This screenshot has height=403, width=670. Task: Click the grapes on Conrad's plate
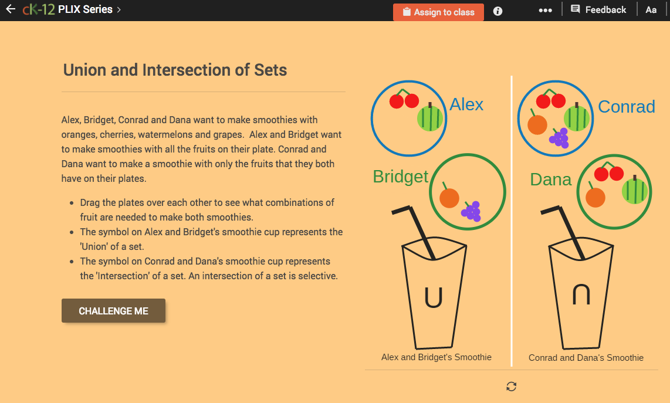click(x=559, y=139)
